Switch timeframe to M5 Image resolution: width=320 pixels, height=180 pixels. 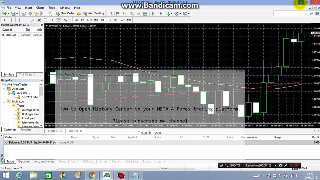point(82,20)
